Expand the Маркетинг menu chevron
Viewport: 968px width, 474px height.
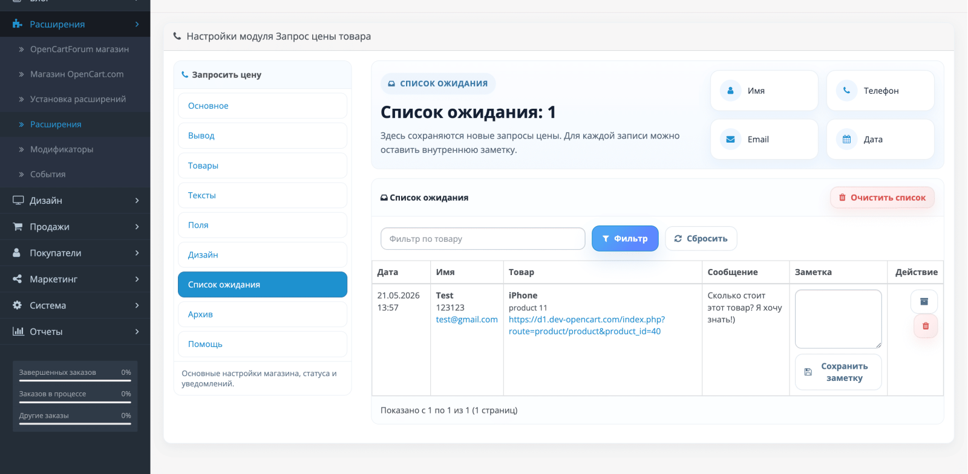(137, 279)
